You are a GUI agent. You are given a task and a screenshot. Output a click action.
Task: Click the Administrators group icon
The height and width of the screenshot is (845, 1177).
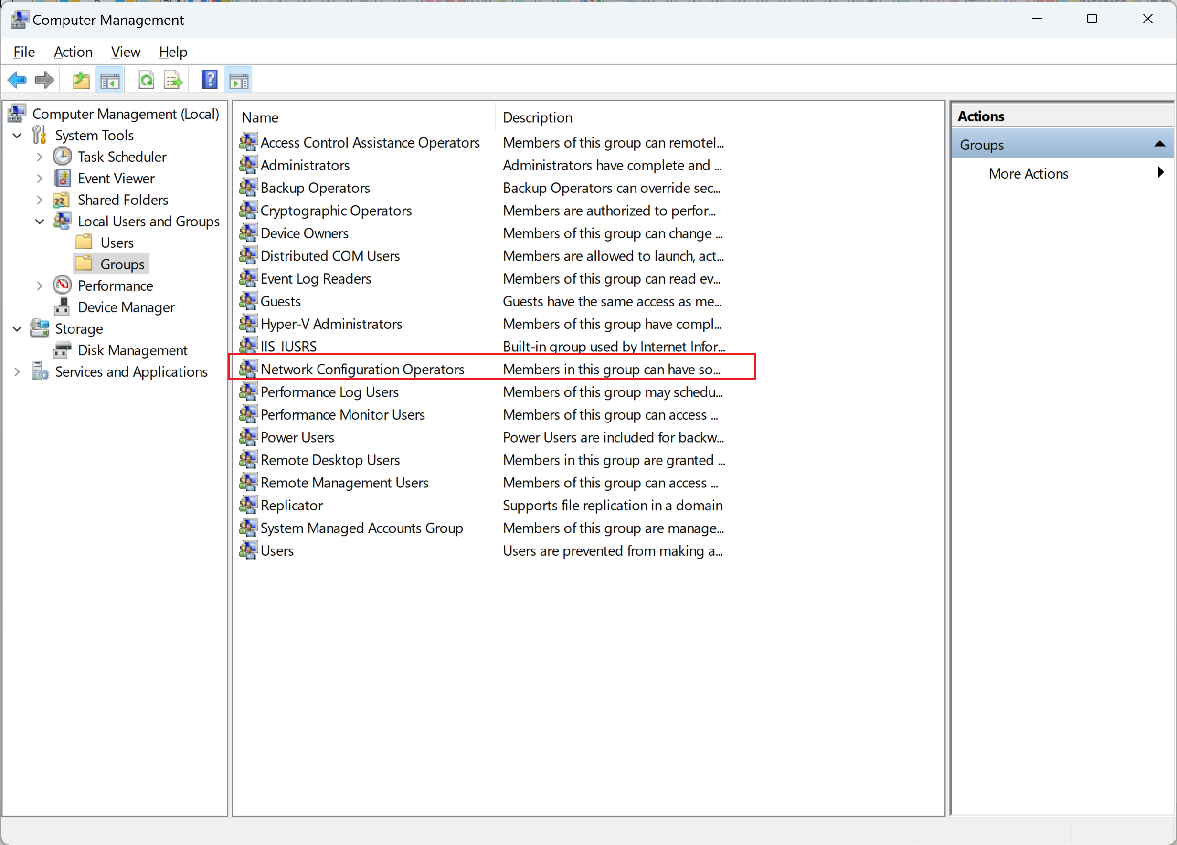(248, 165)
